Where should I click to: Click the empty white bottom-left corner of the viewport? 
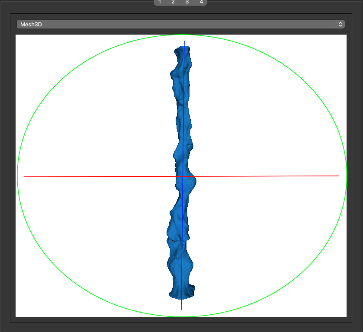(x=22, y=311)
